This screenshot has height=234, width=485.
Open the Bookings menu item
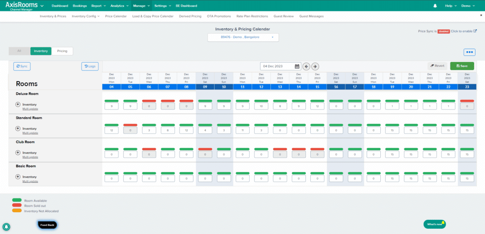pyautogui.click(x=80, y=6)
